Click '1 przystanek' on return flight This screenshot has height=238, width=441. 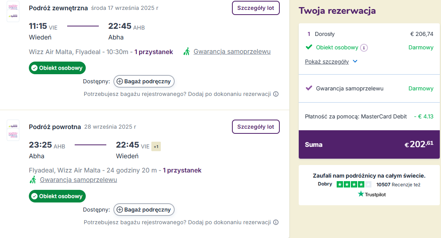(x=182, y=170)
